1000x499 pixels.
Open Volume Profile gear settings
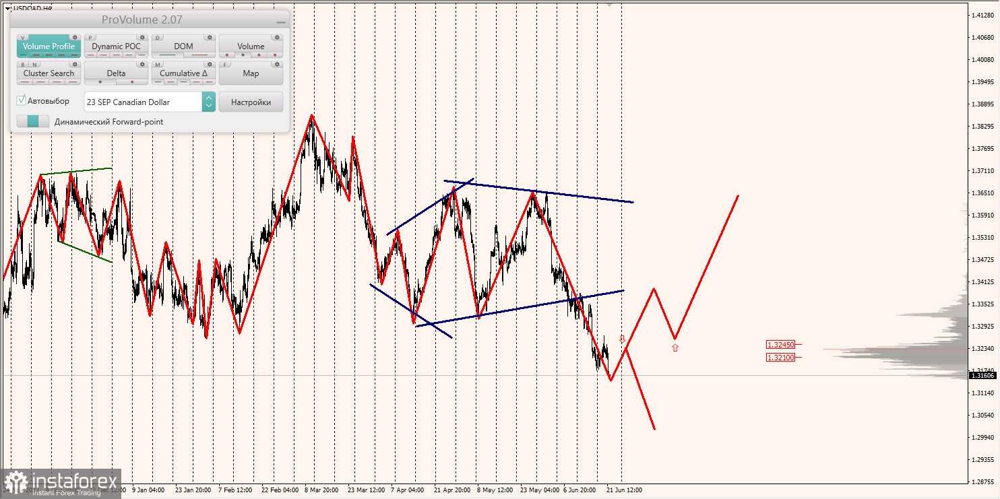(x=75, y=37)
